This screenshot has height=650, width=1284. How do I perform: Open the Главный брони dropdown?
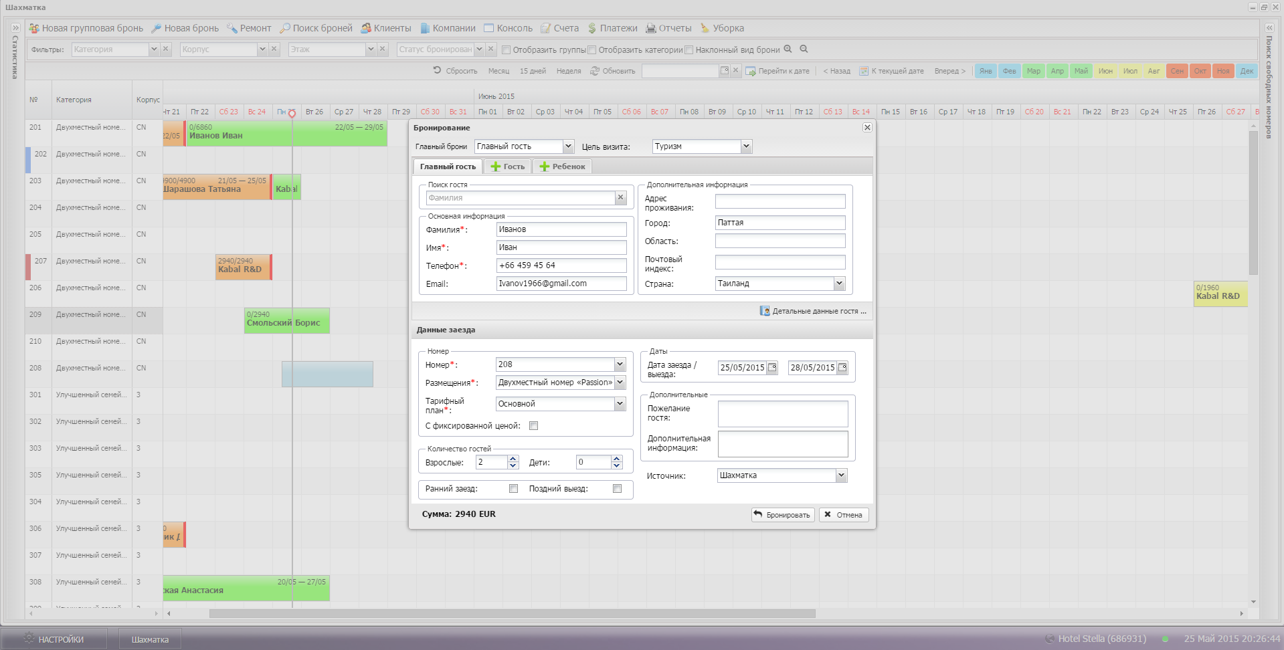pos(568,146)
